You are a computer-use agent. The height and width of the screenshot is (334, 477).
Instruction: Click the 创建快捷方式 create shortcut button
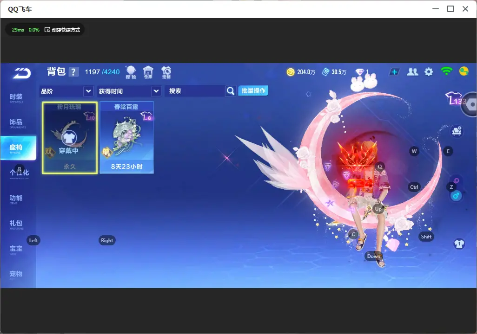click(x=62, y=30)
